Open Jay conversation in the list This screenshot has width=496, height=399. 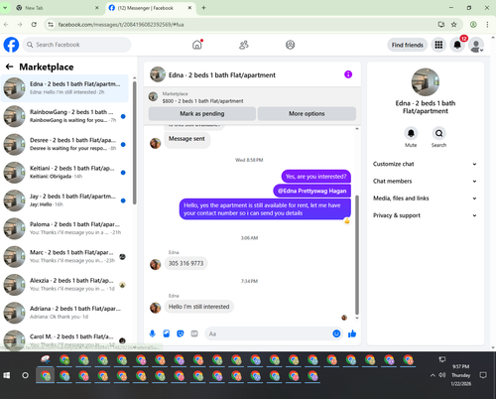(64, 200)
